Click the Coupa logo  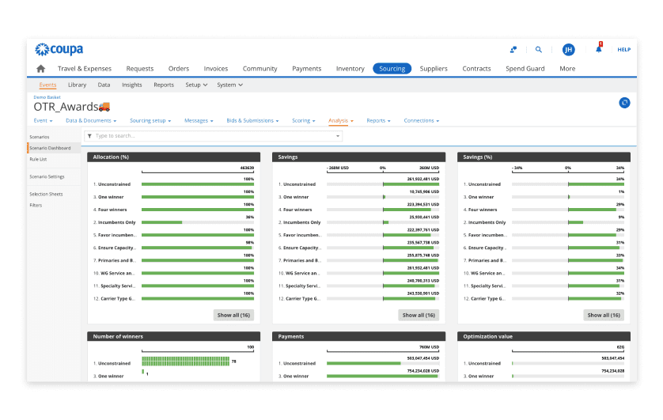coord(59,50)
